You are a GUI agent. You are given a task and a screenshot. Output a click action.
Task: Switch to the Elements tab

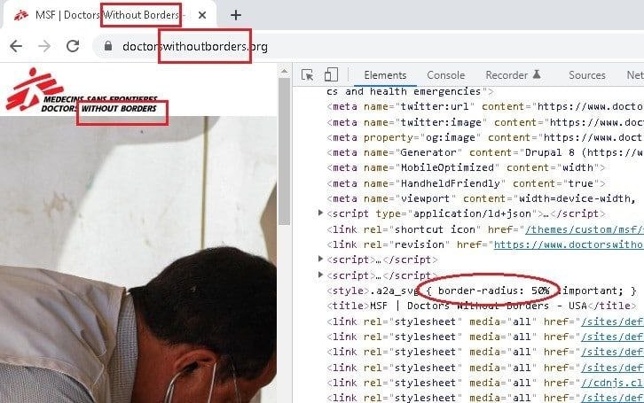[385, 75]
